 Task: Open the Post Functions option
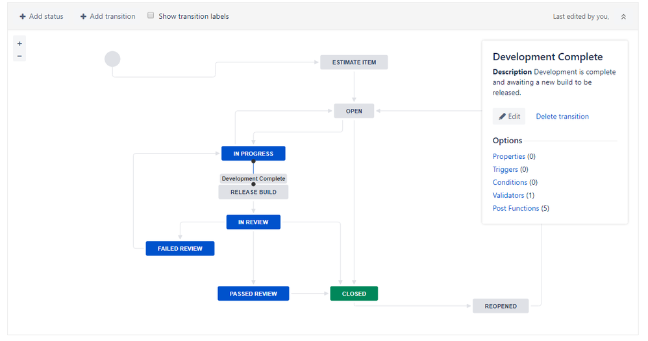[516, 208]
